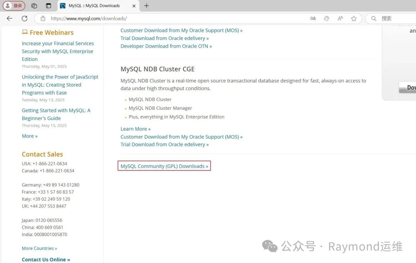Click China 400 669 0561 text

pos(42,228)
